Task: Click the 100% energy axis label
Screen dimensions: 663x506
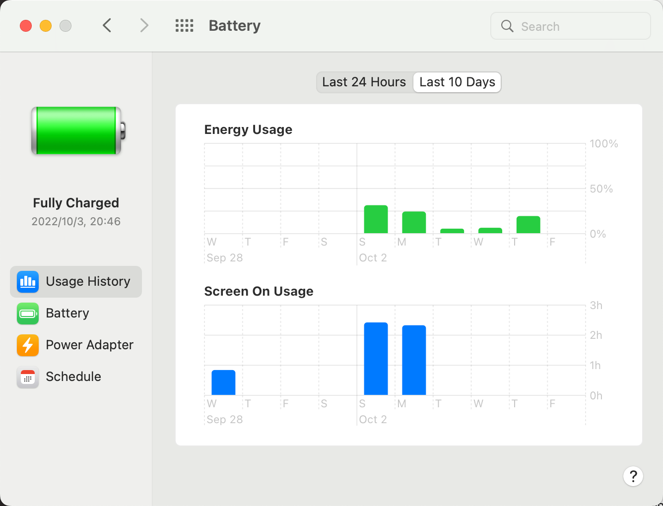Action: coord(604,144)
